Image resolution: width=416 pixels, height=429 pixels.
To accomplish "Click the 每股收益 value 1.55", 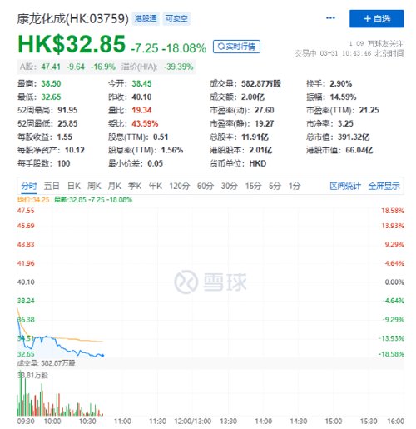I will point(65,137).
